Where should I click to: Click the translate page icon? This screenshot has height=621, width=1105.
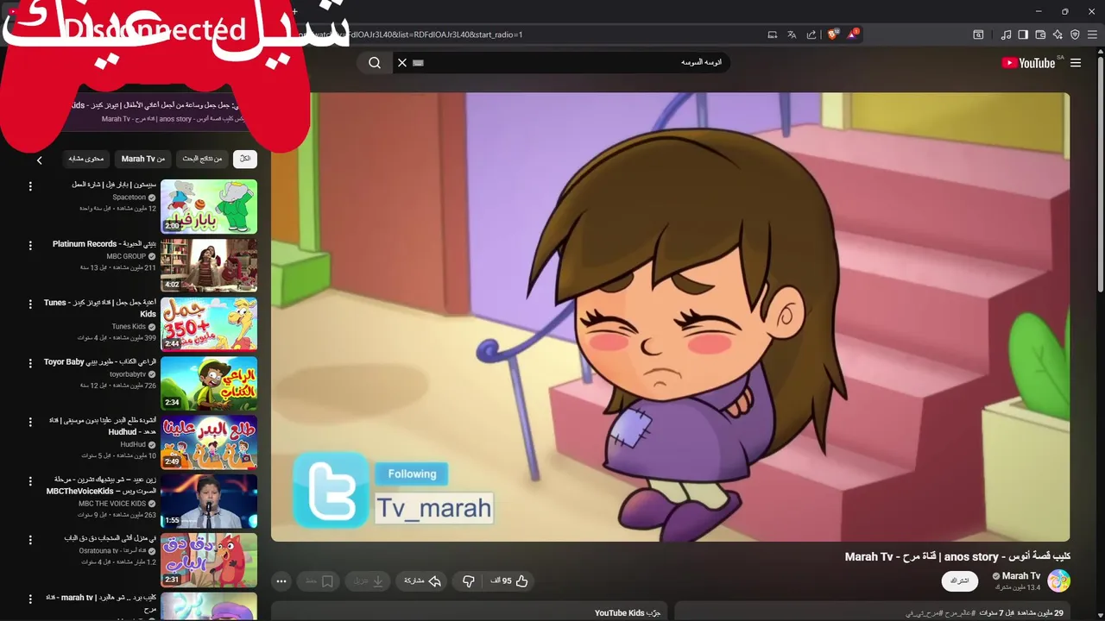[x=792, y=34]
